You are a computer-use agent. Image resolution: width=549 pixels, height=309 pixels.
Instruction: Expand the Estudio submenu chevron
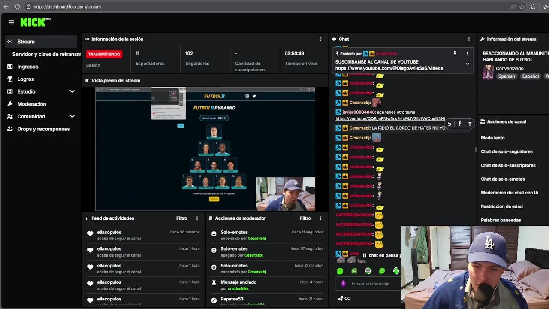pos(72,91)
